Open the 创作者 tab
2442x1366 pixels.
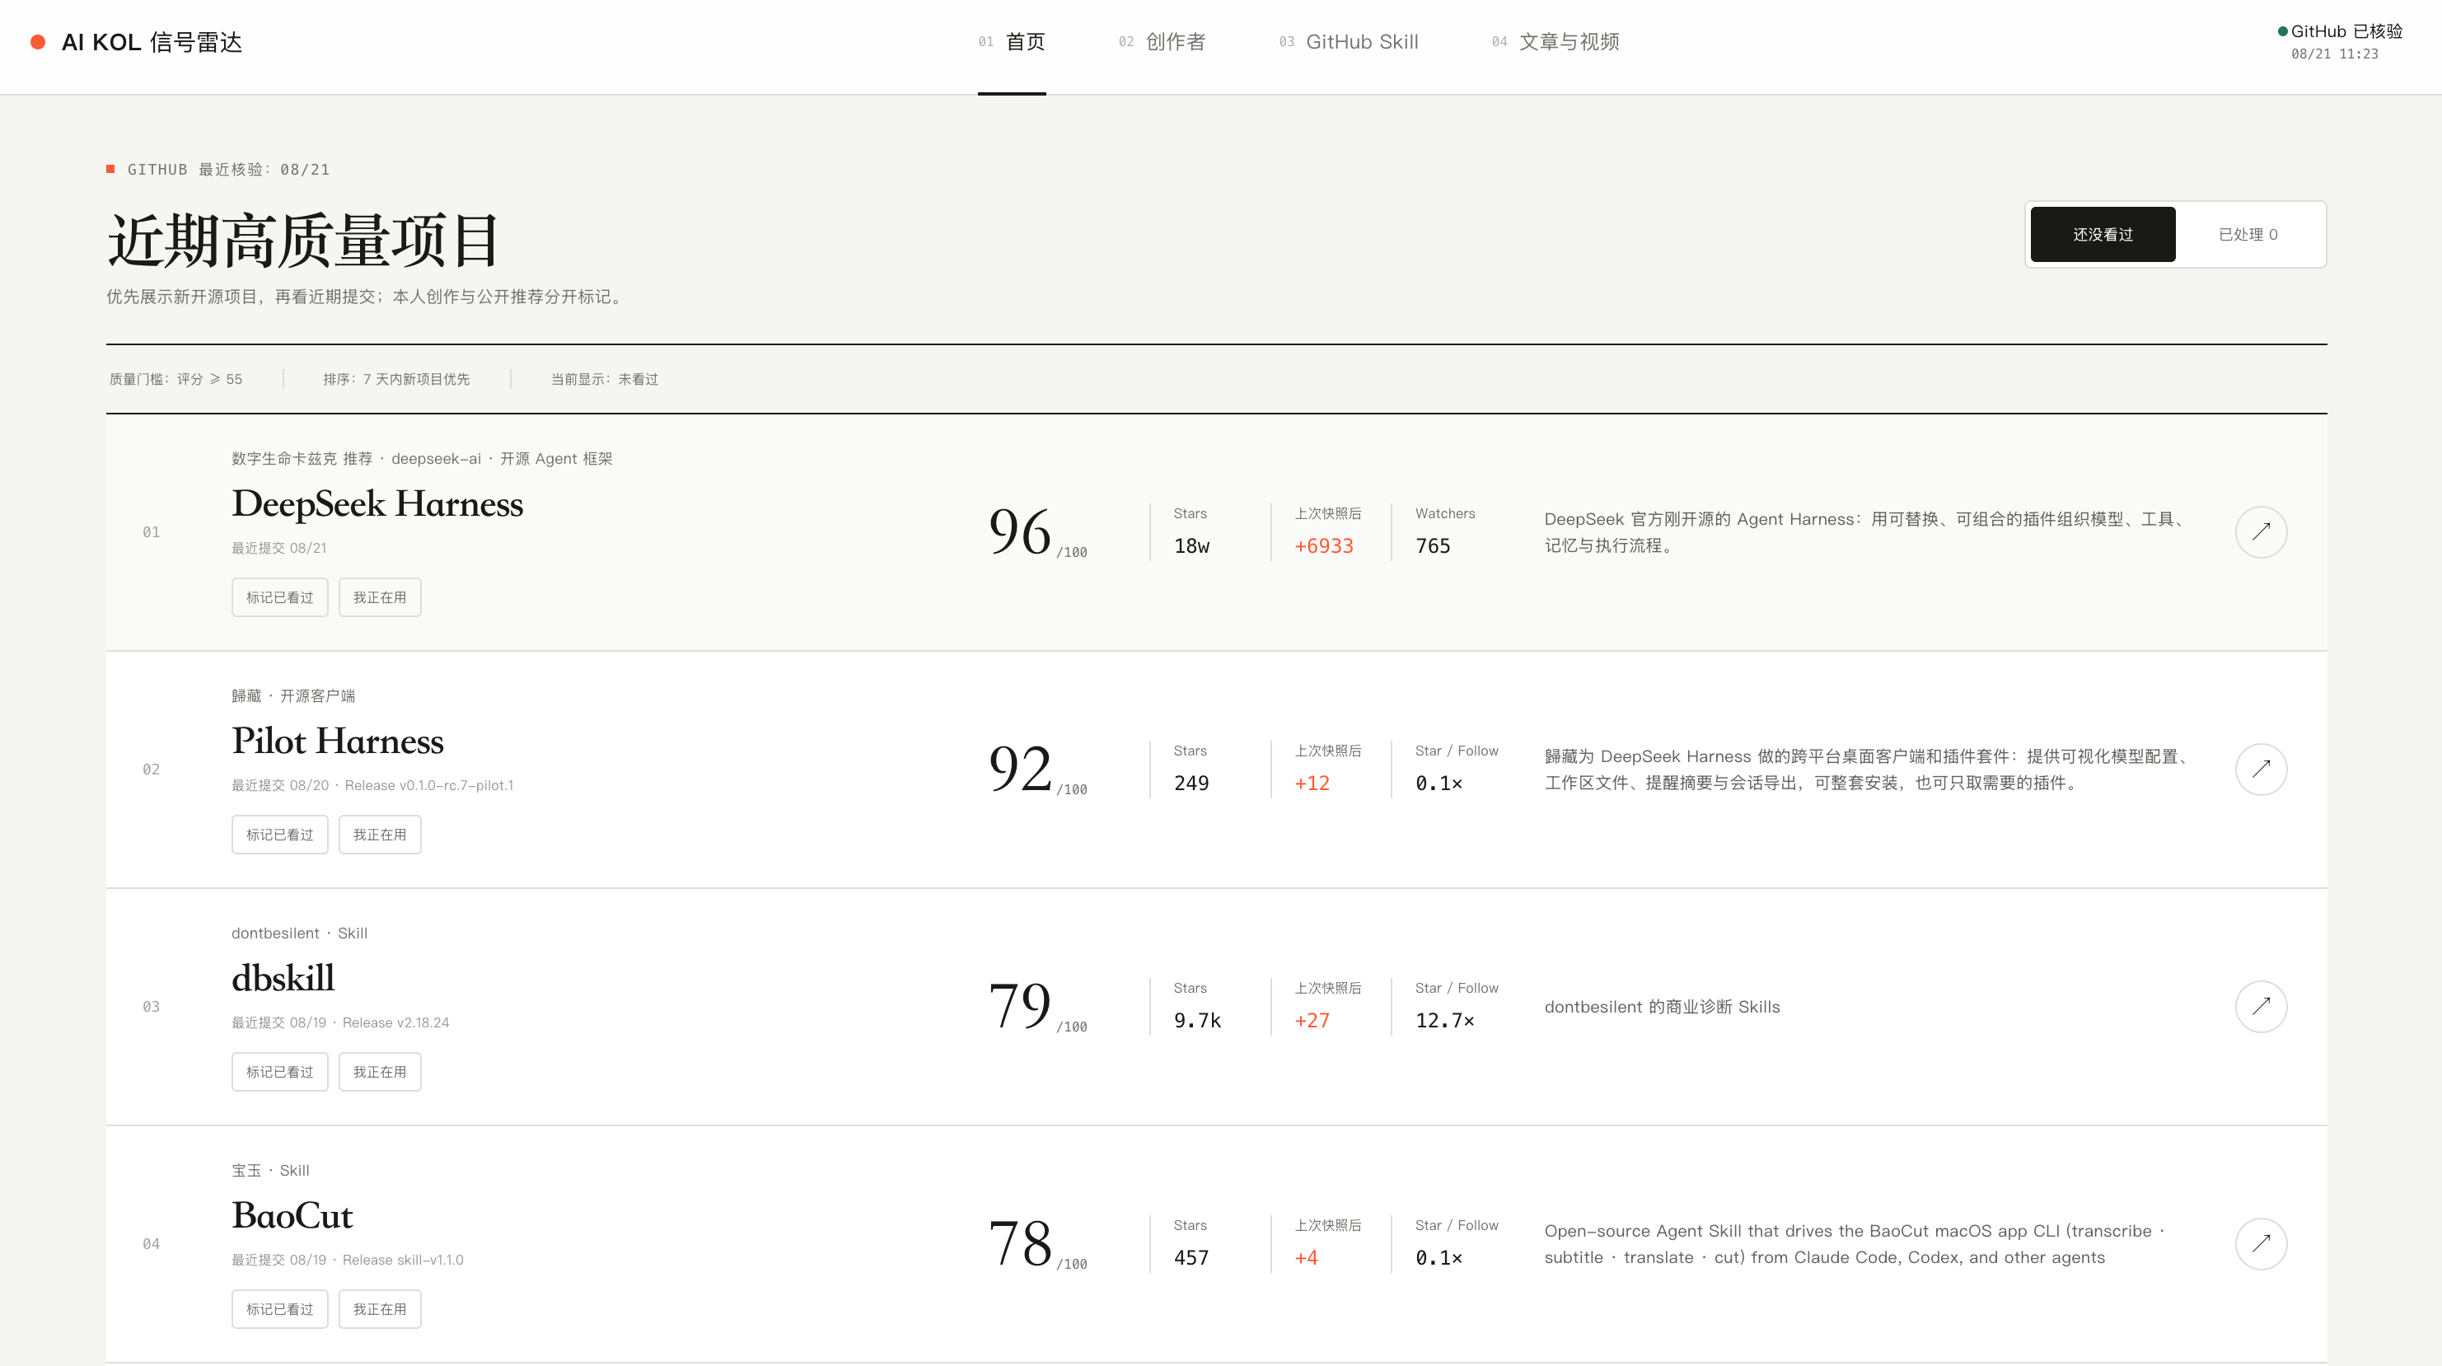click(x=1162, y=42)
